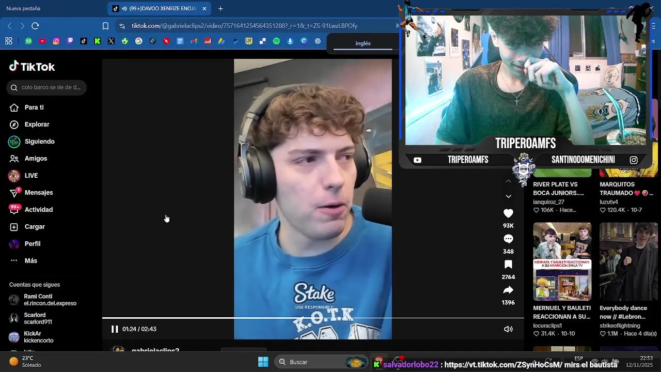Open Google Docs bookmark icon

click(180, 41)
